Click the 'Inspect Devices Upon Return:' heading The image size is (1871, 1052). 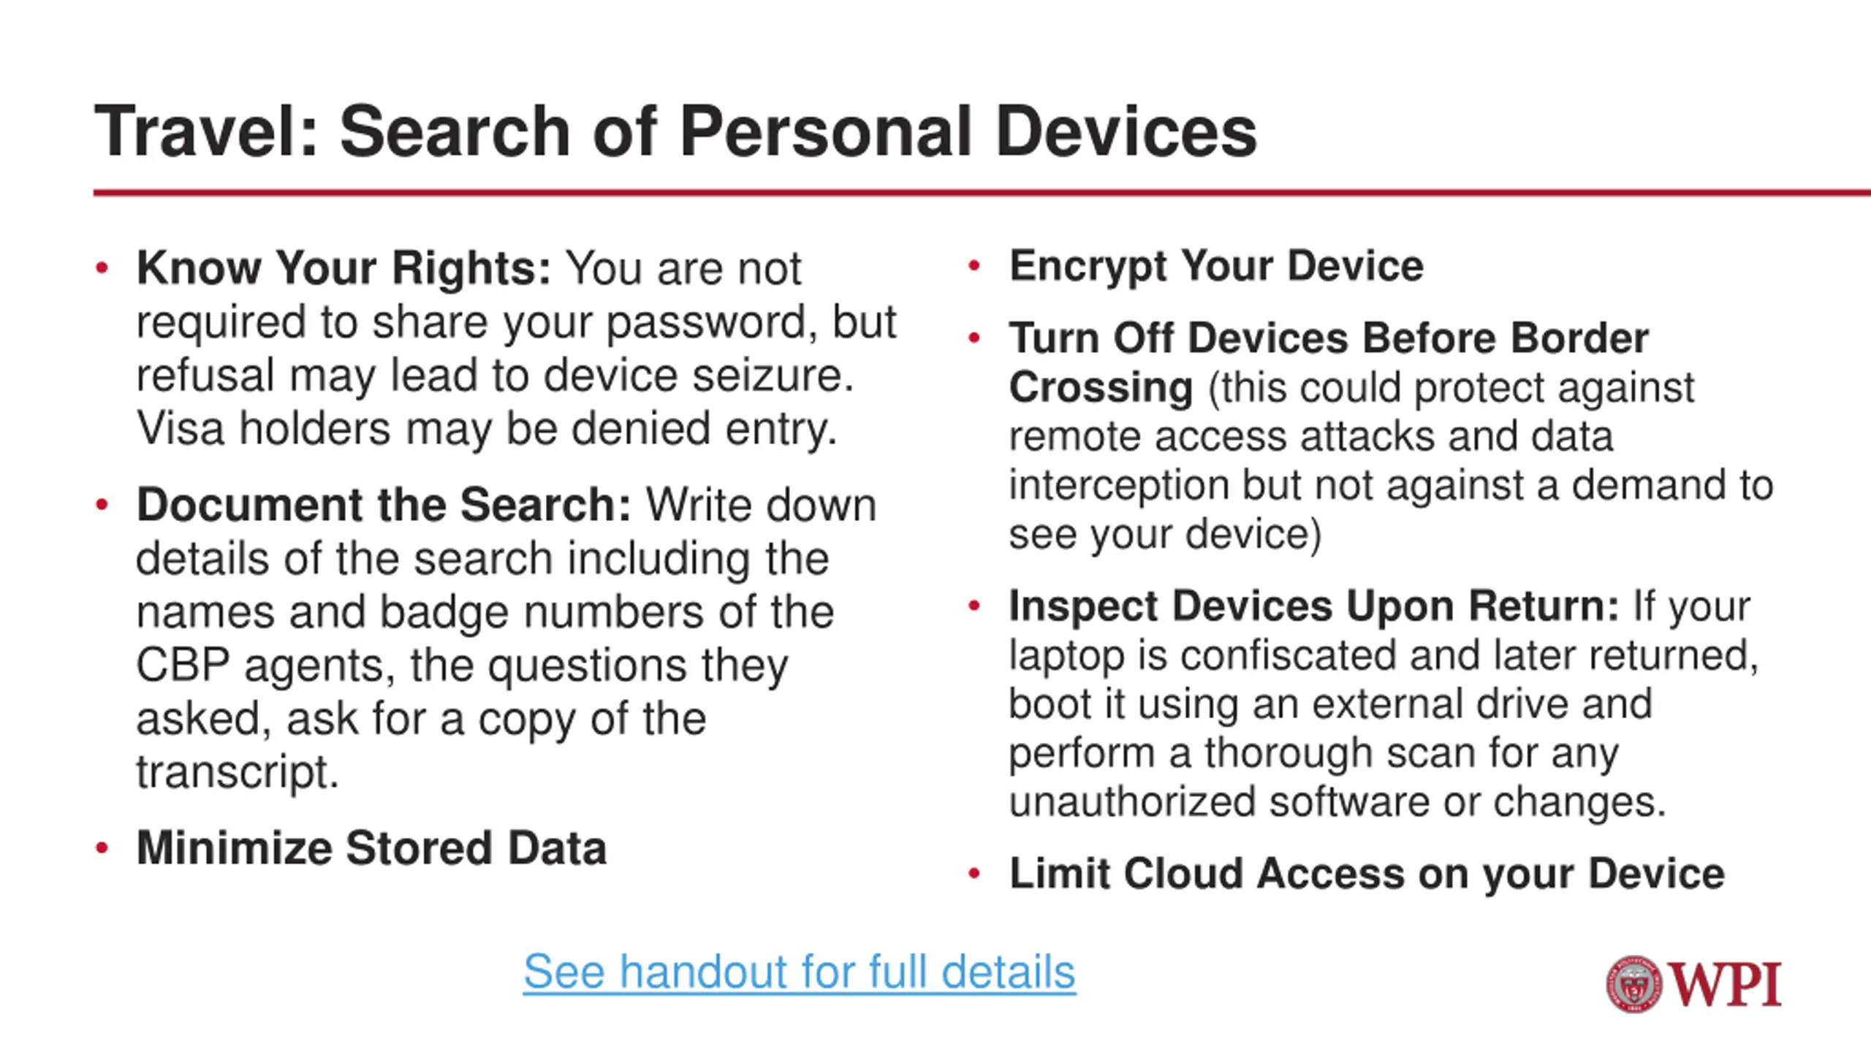(x=1314, y=606)
